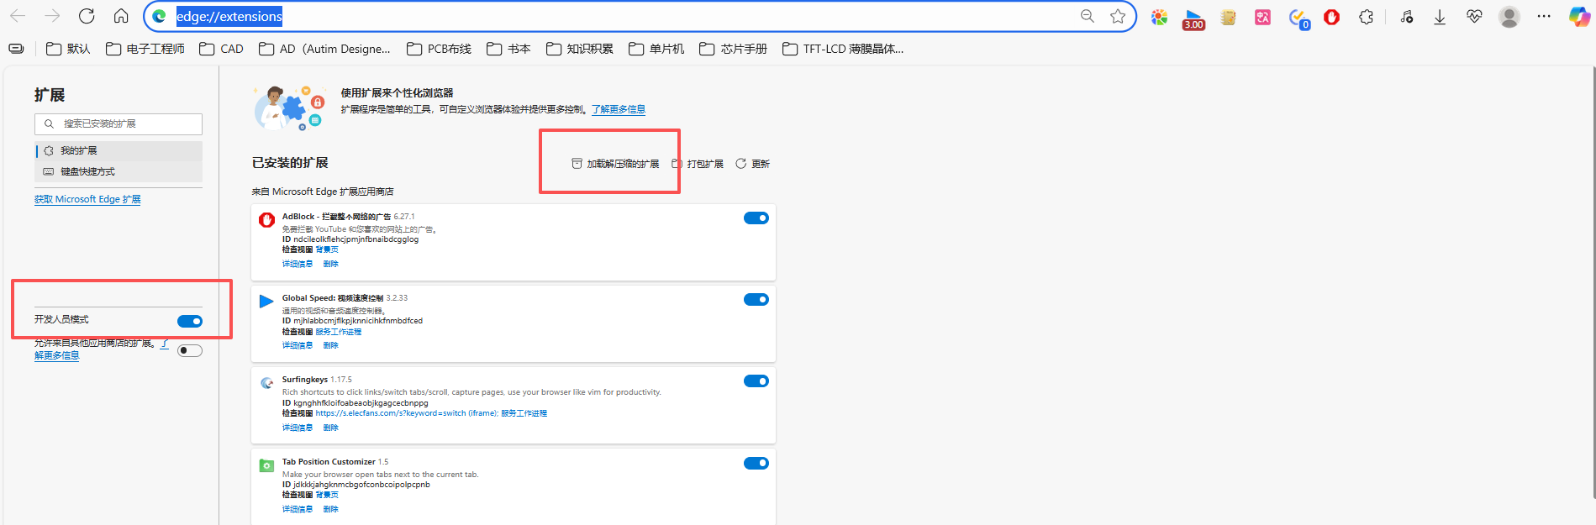Click the zoom magnifier in address bar
The height and width of the screenshot is (525, 1596).
pyautogui.click(x=1088, y=16)
